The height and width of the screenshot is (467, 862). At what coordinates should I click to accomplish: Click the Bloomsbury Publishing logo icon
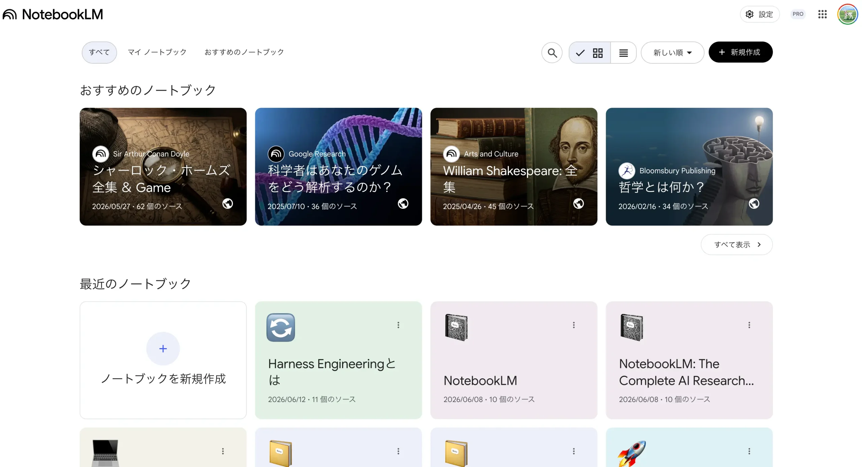(627, 171)
